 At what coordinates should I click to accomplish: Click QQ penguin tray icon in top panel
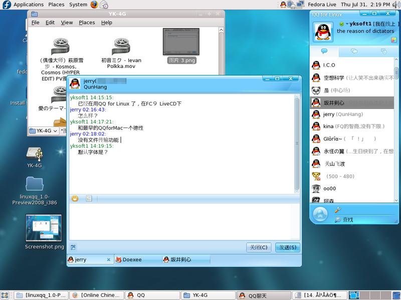click(283, 4)
